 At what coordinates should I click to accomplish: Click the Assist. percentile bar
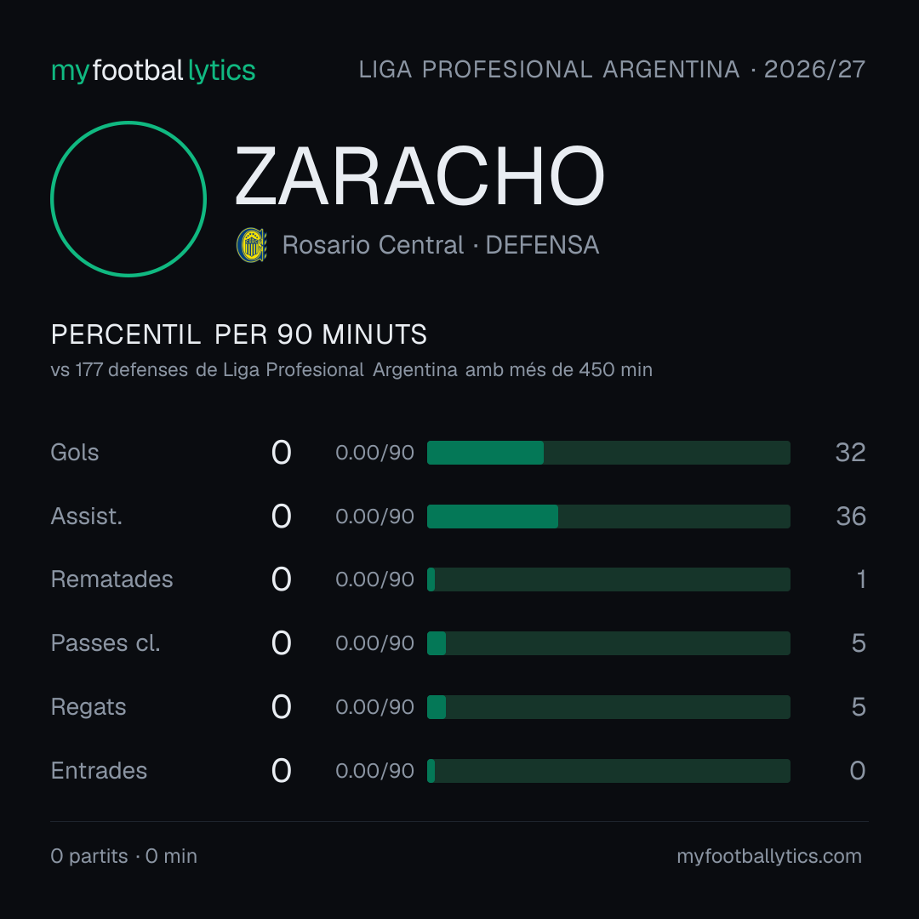[x=608, y=517]
